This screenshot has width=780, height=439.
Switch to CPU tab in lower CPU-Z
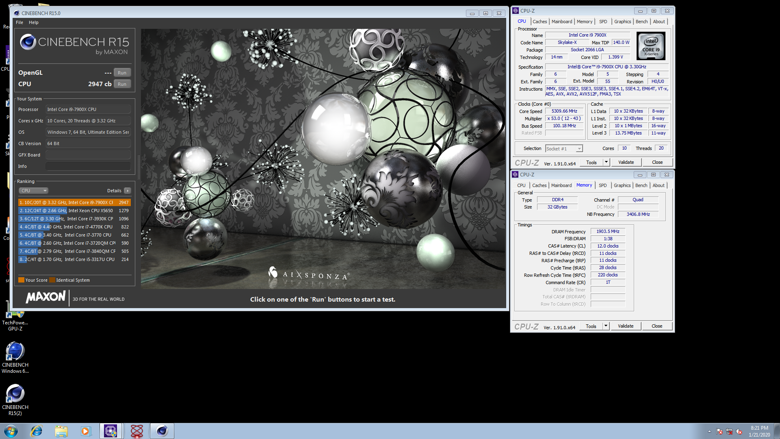pyautogui.click(x=521, y=185)
